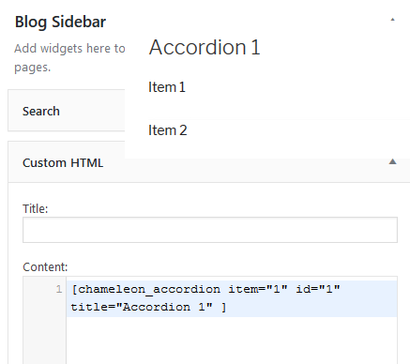
Task: Click the 'Add widgets here to' description
Action: pos(69,49)
